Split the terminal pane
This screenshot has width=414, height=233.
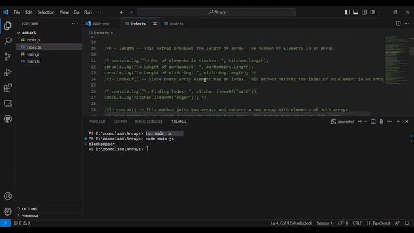point(373,122)
